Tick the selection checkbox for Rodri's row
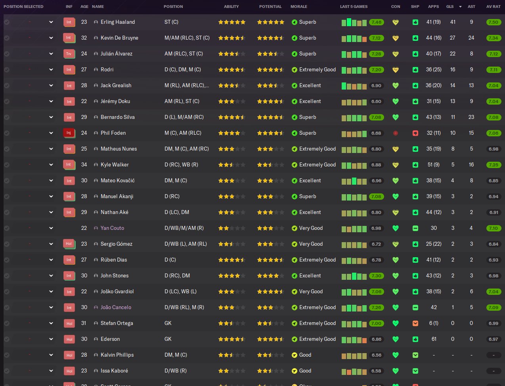This screenshot has width=505, height=386. click(7, 70)
